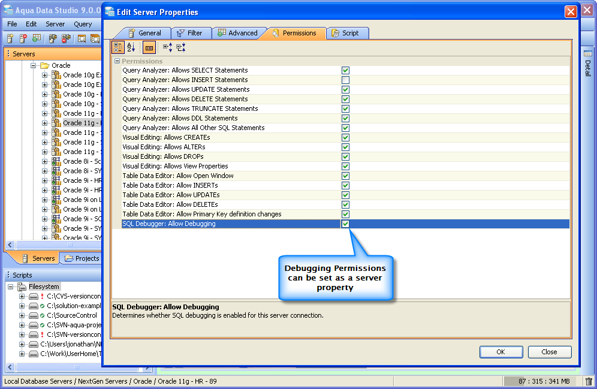Open the File menu
Screen dimensions: 597x389
12,24
